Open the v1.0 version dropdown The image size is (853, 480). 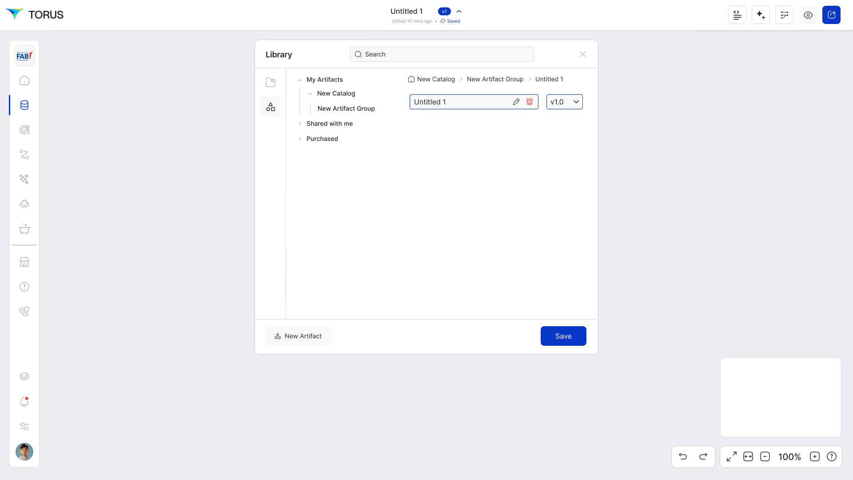[564, 102]
